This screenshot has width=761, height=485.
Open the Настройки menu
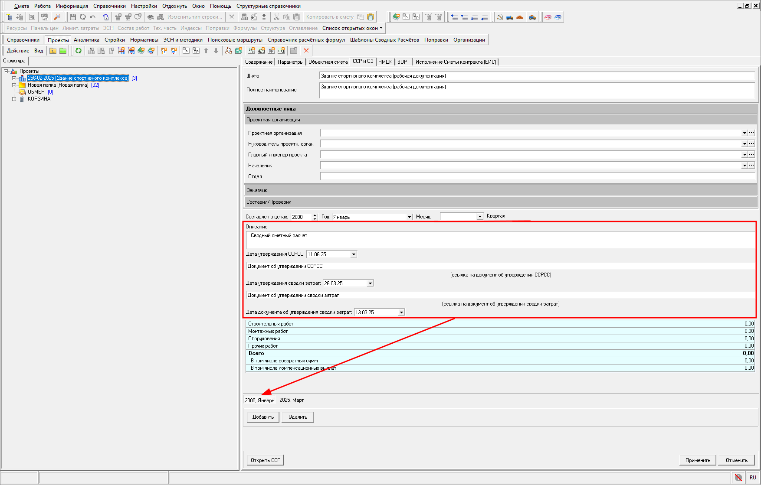click(x=144, y=6)
